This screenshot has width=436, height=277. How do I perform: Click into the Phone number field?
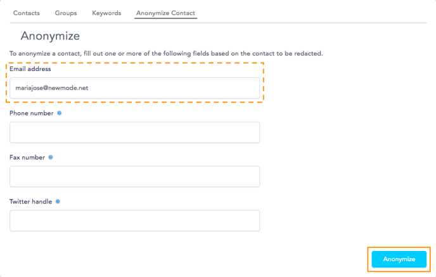[135, 132]
